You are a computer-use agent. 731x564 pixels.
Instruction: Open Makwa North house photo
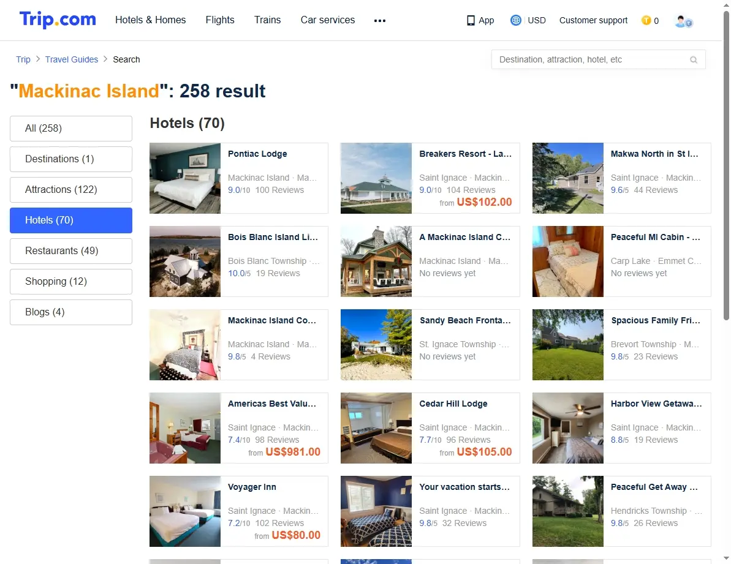coord(568,178)
